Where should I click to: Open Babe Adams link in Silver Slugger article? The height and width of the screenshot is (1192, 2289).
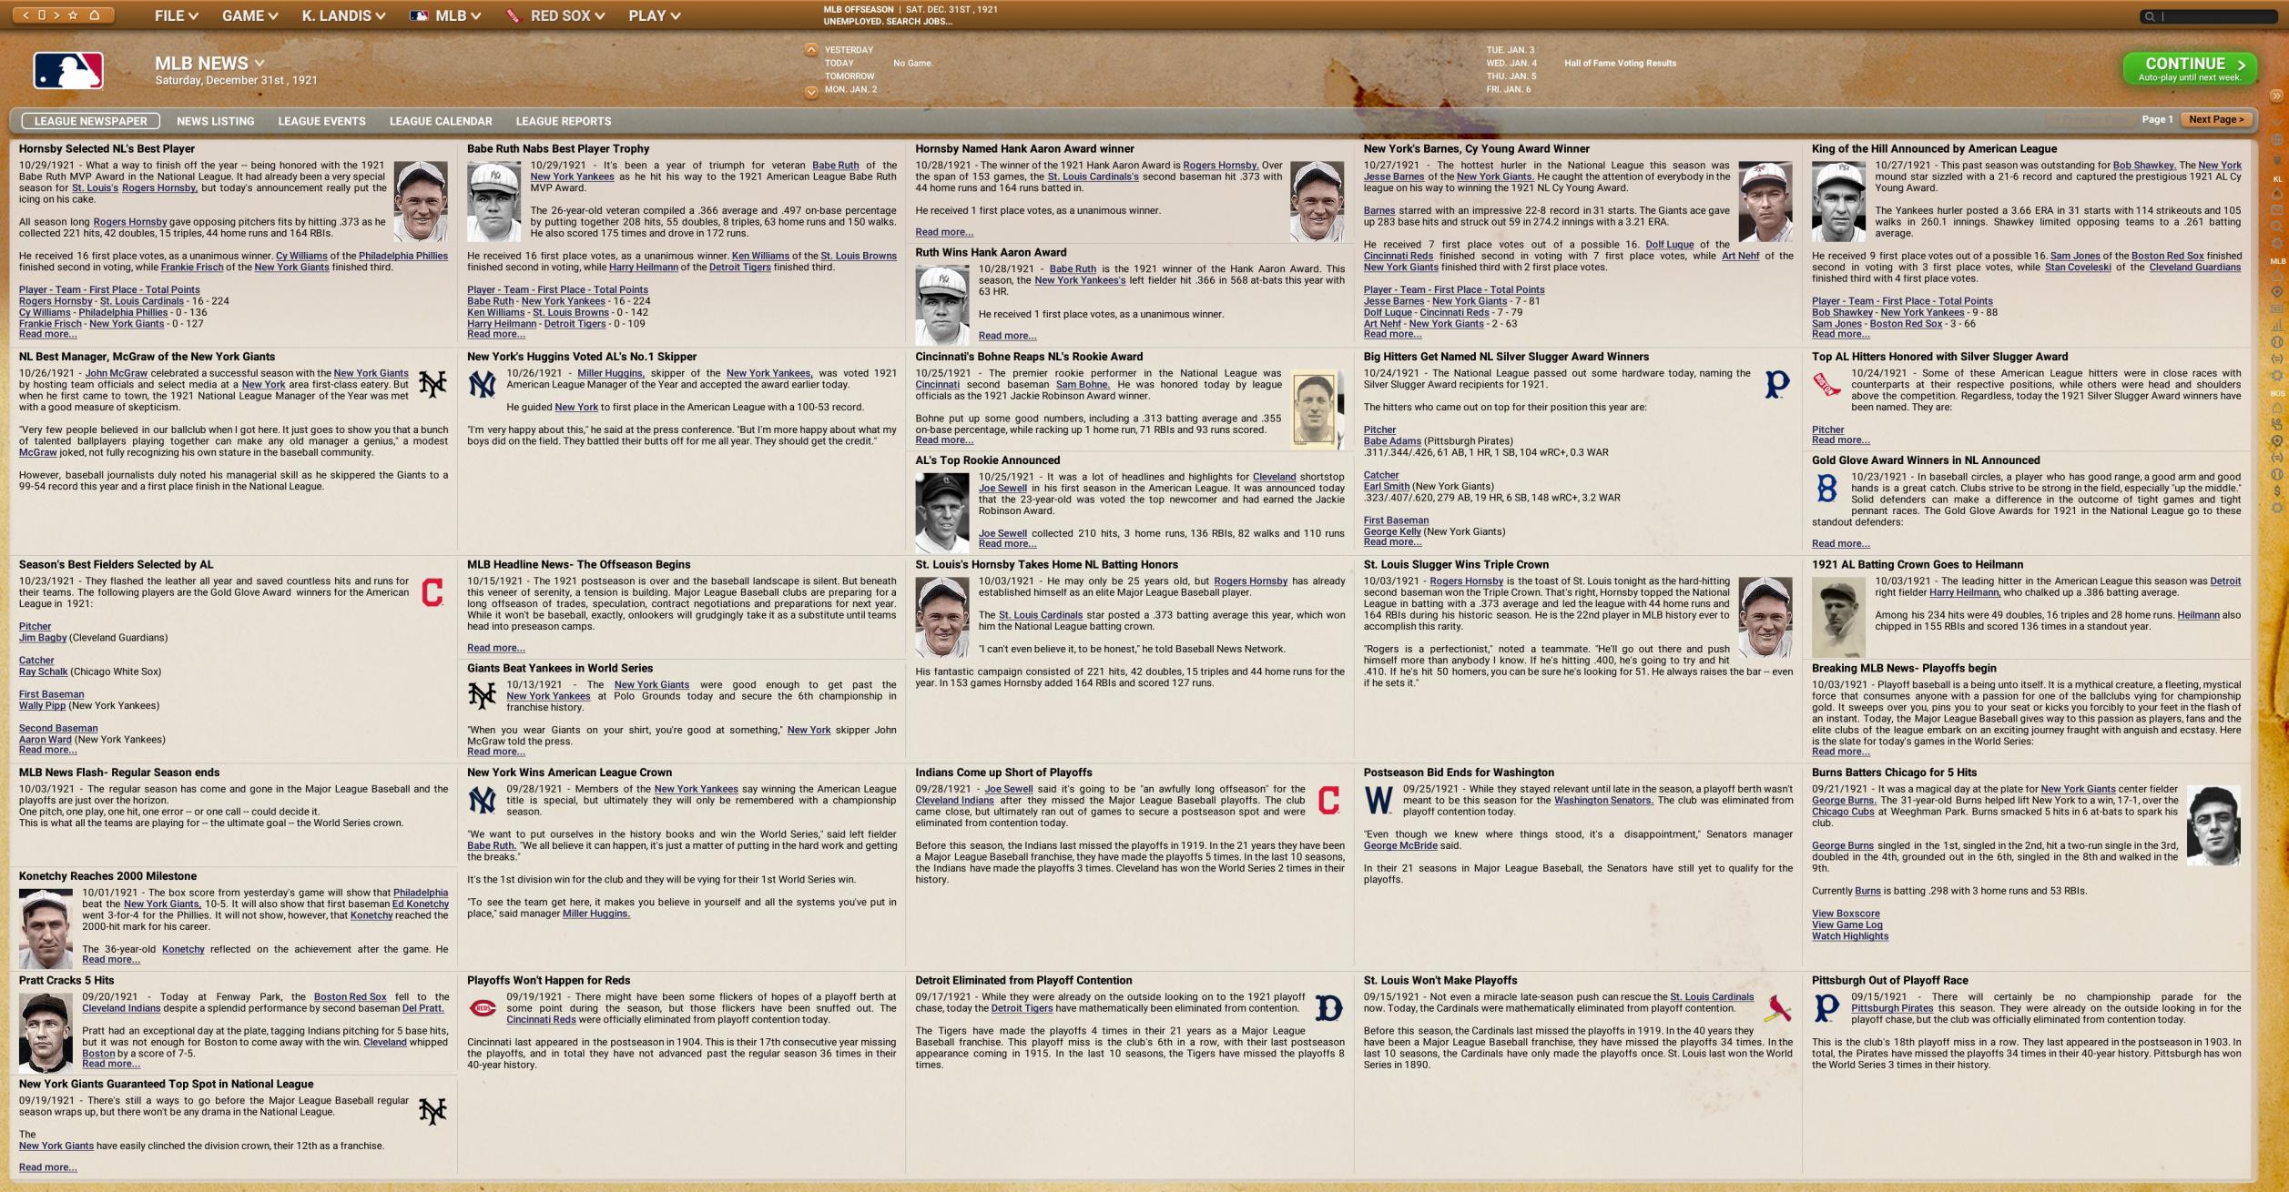[1391, 441]
